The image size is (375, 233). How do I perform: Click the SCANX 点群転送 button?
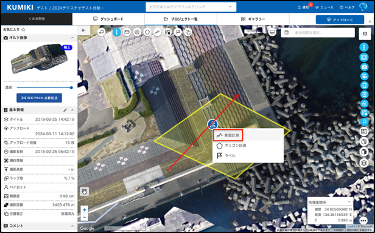39,98
